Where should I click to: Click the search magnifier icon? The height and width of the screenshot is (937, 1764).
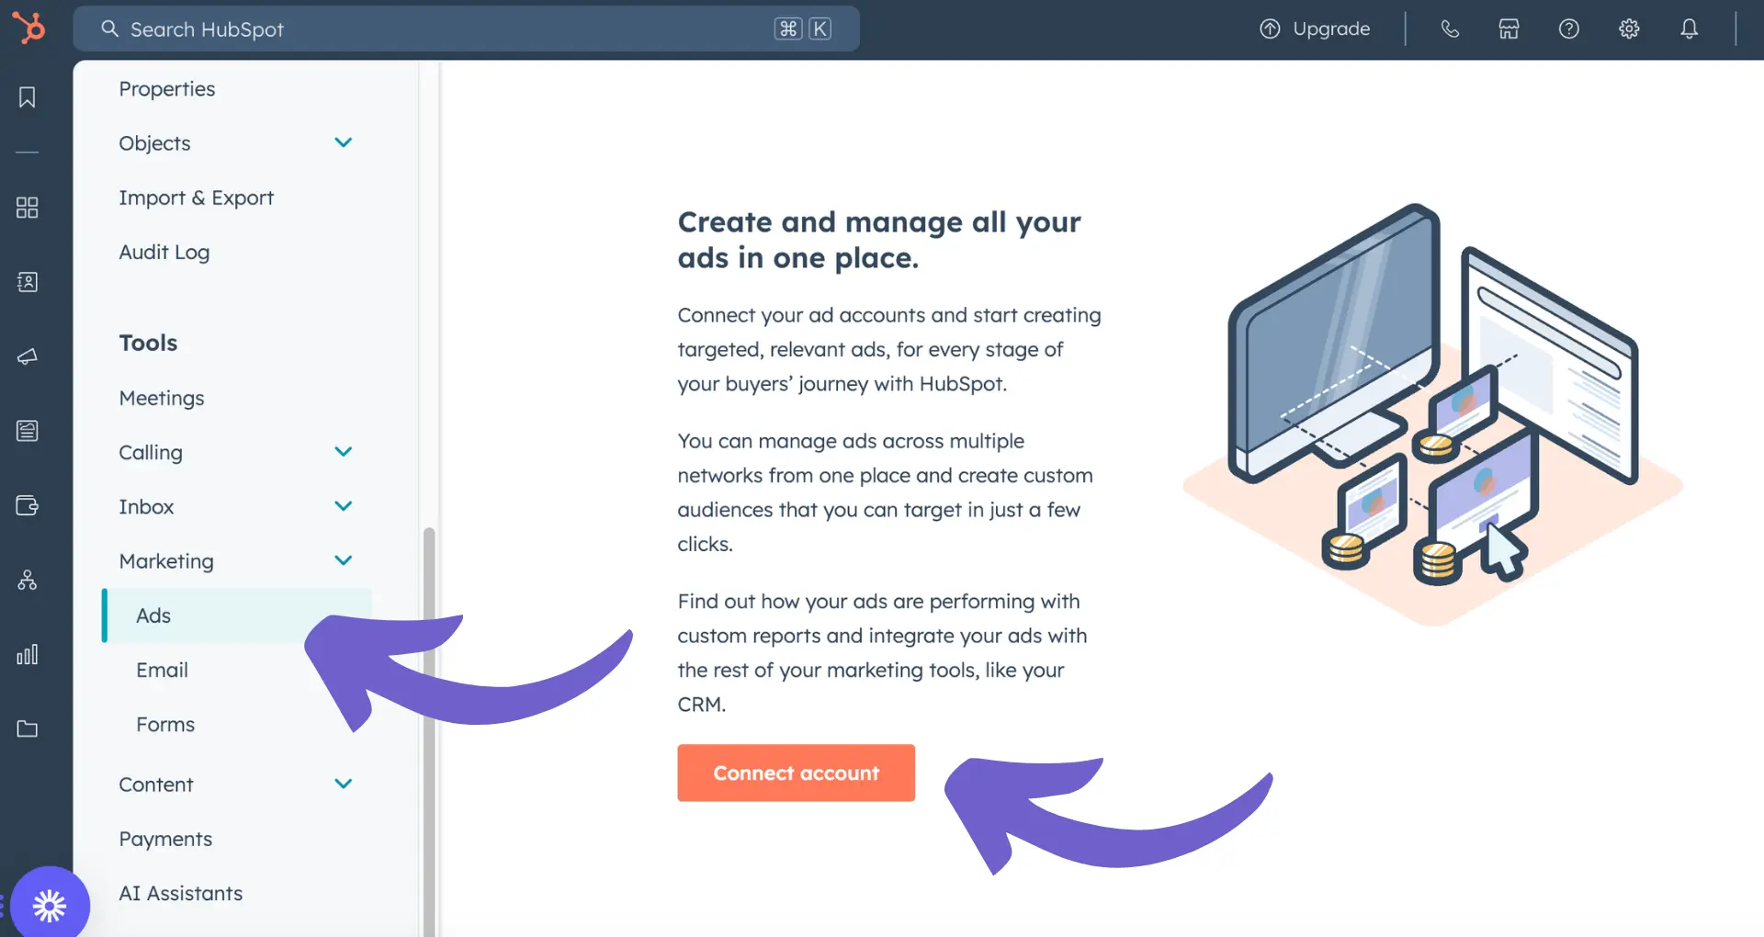[110, 28]
